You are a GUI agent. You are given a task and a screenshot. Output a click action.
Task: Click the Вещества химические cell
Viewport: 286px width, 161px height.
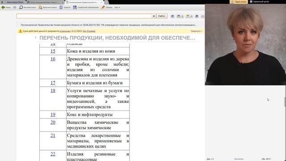click(98, 125)
